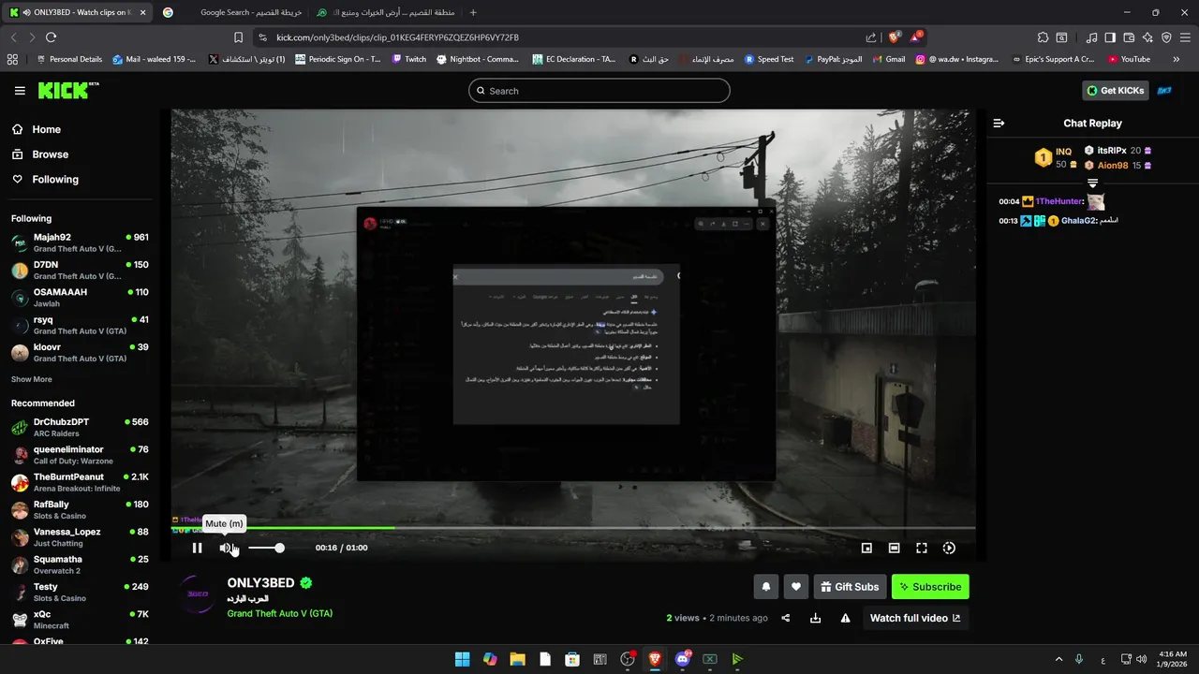Open the Windows Start menu
The width and height of the screenshot is (1199, 674).
462,659
